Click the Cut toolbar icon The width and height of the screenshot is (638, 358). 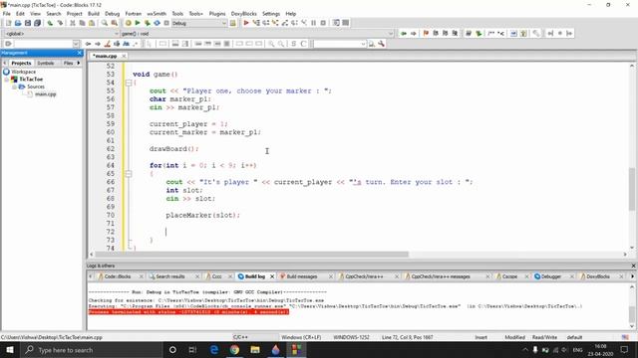[73, 23]
